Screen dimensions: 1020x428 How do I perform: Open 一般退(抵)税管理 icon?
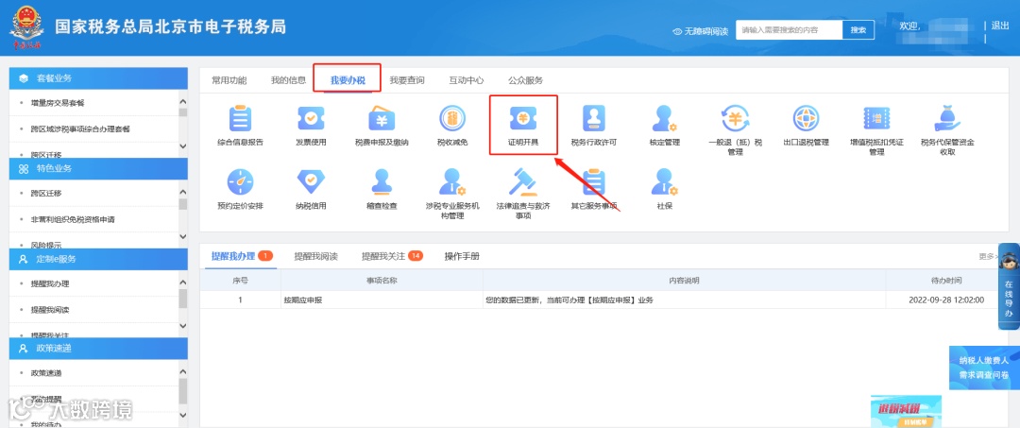tap(735, 118)
